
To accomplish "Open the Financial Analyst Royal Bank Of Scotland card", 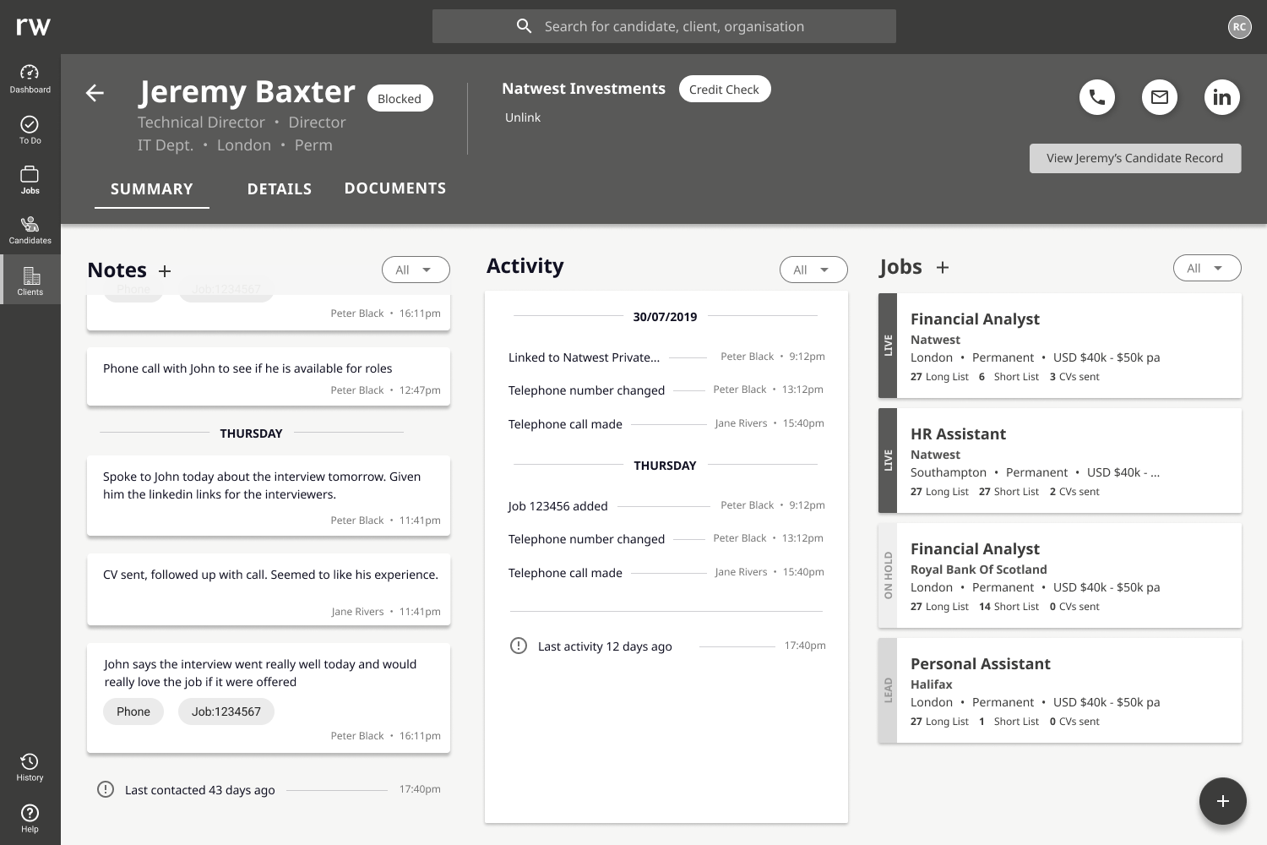I will point(1060,575).
